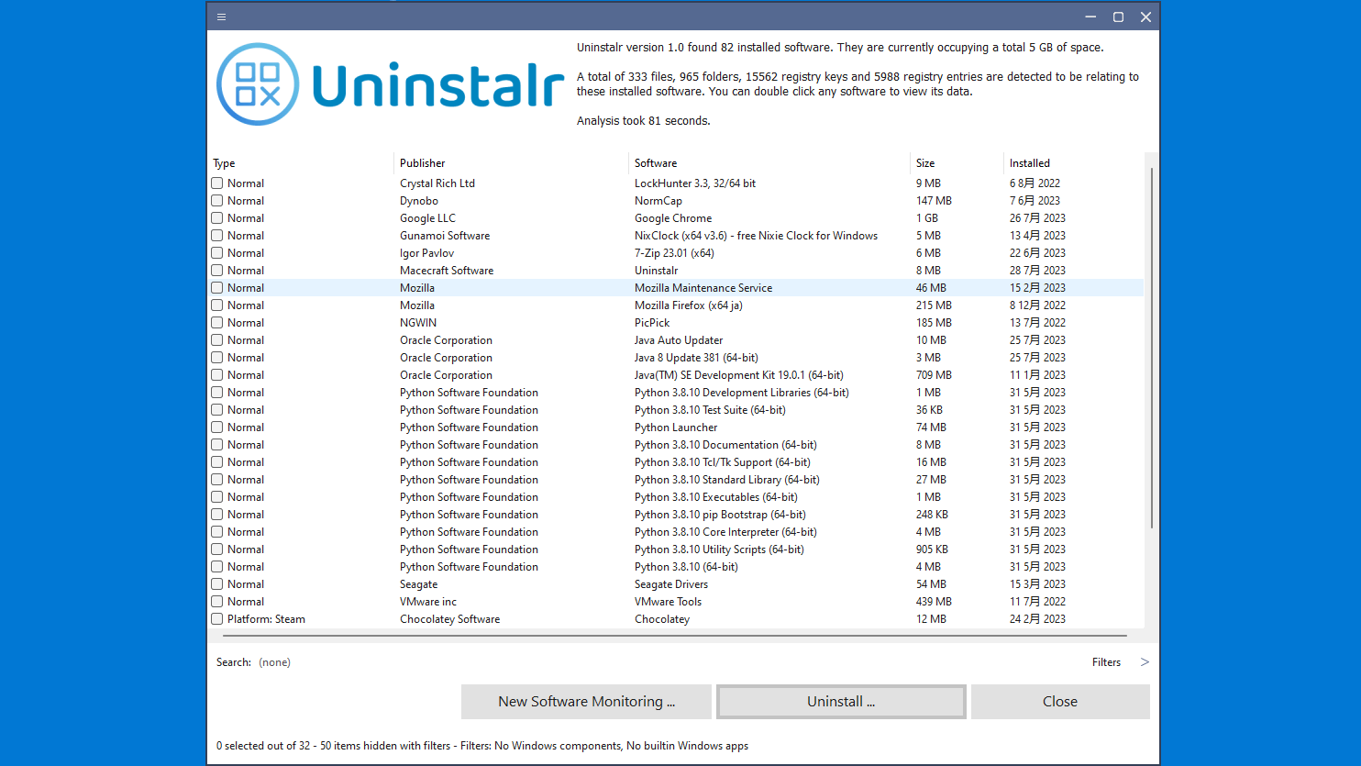Select the 7-Zip 23.01 checkbox
This screenshot has height=766, width=1361.
coord(217,253)
